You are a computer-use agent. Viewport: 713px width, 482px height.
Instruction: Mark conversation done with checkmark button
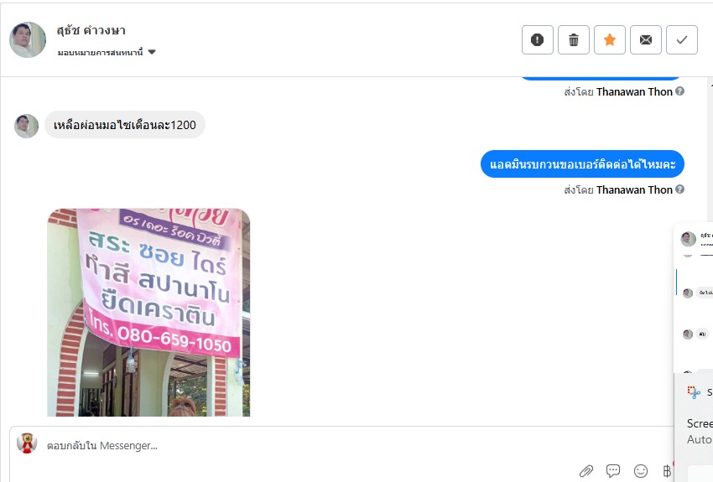coord(682,40)
